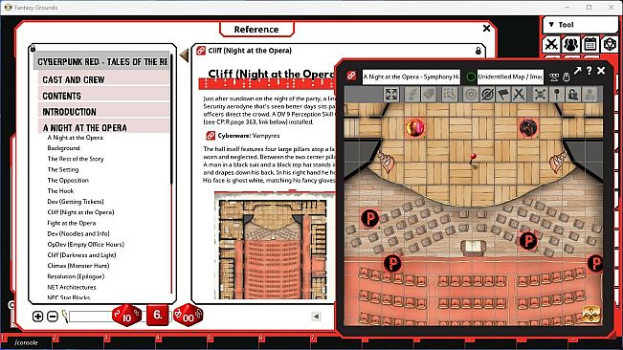The height and width of the screenshot is (350, 623).
Task: Open the dice modifiers icon in sidebar
Action: coord(609,44)
